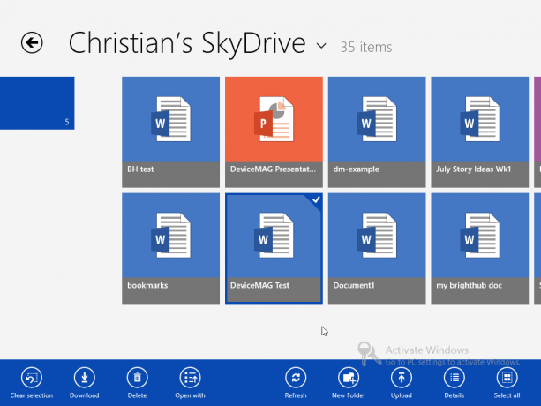541x406 pixels.
Task: Click the PowerPoint icon on DeviceMAG Presentation tile
Action: pos(274,119)
